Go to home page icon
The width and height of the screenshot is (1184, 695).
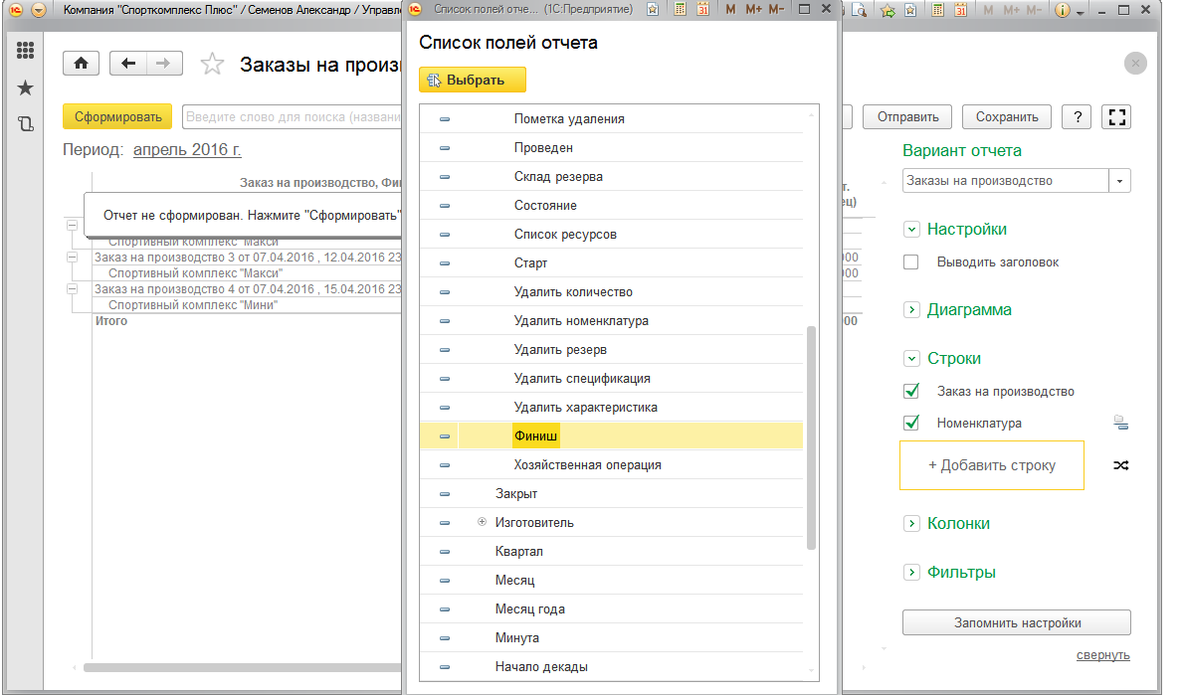(x=81, y=64)
